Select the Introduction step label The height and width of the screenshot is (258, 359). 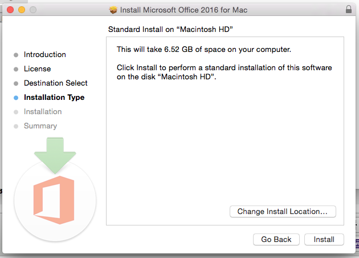tap(45, 55)
